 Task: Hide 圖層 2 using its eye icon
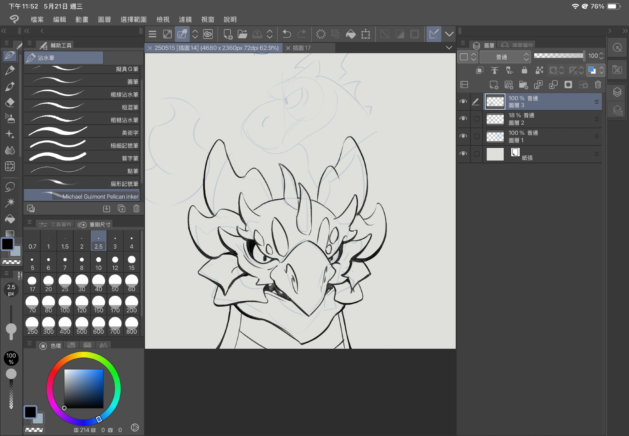(x=463, y=119)
